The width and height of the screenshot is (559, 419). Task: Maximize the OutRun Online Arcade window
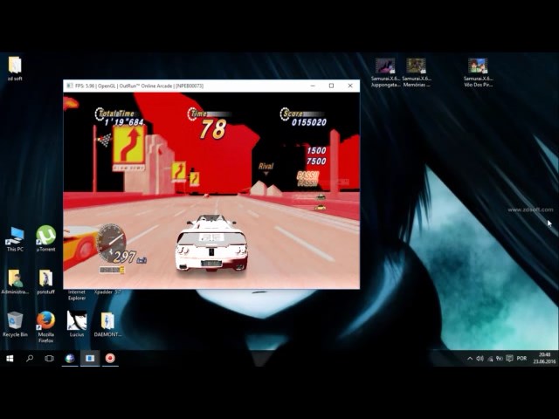tap(331, 86)
